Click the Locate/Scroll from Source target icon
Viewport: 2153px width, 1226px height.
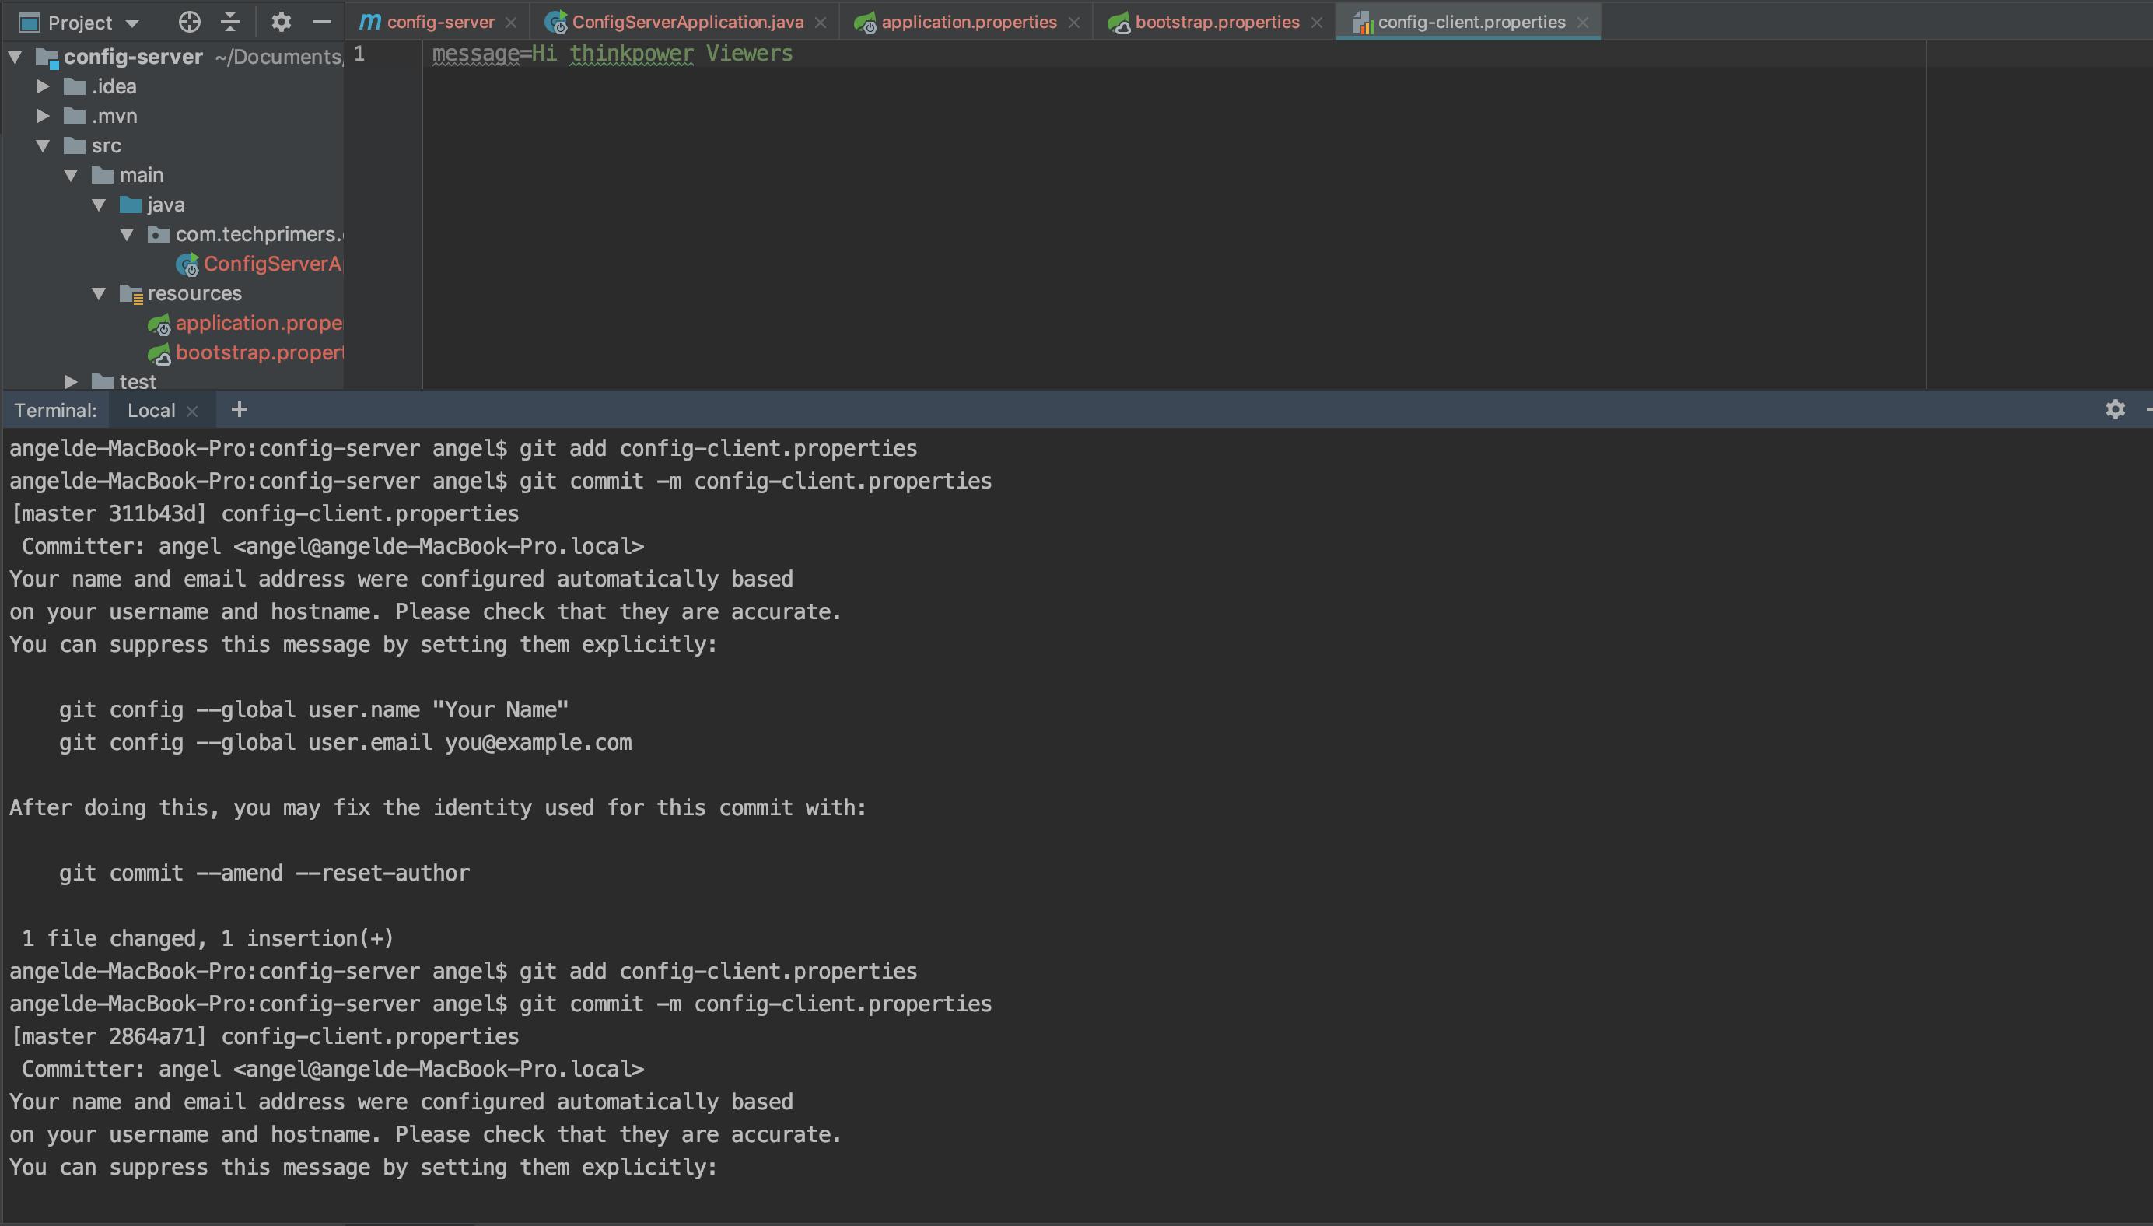click(189, 22)
